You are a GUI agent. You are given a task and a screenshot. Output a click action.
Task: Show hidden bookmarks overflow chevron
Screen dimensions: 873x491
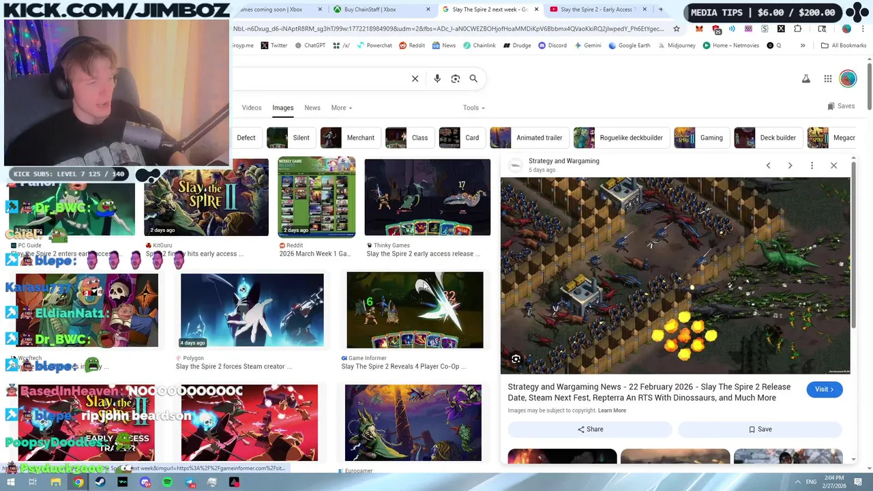(x=803, y=46)
